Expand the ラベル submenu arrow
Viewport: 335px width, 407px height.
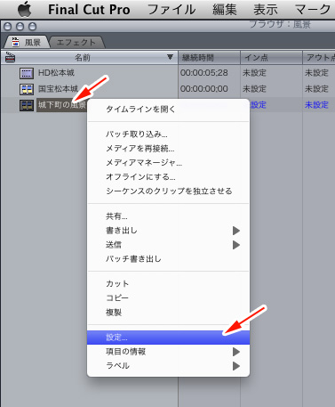tap(236, 366)
